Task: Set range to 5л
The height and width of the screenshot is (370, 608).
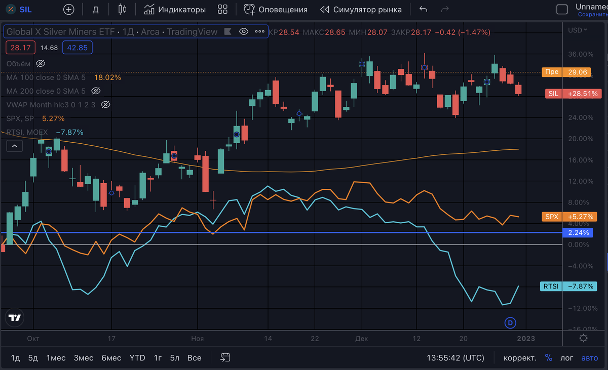Action: 174,358
